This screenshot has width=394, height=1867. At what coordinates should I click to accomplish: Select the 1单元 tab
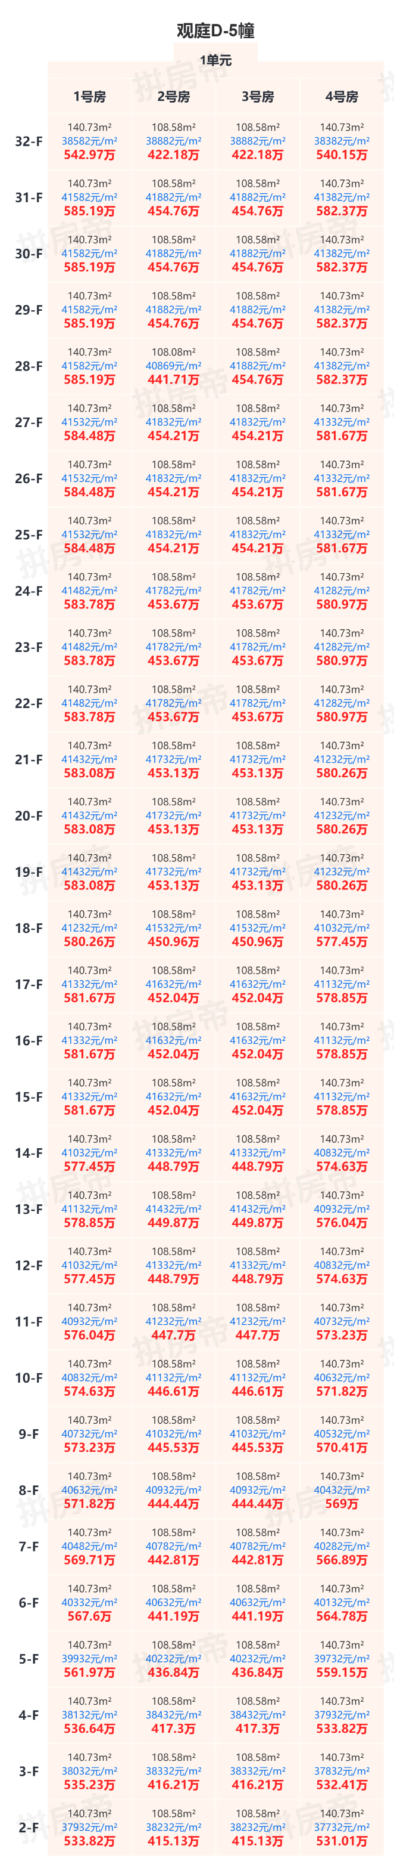point(215,60)
